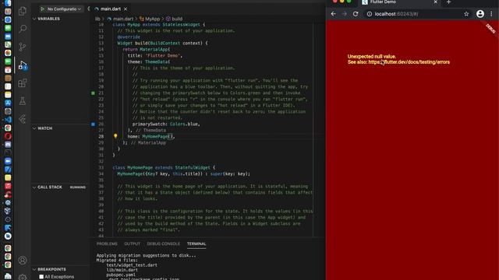499x280 pixels.
Task: Click 'lib/main.dart' in the terminal output
Action: (122, 270)
